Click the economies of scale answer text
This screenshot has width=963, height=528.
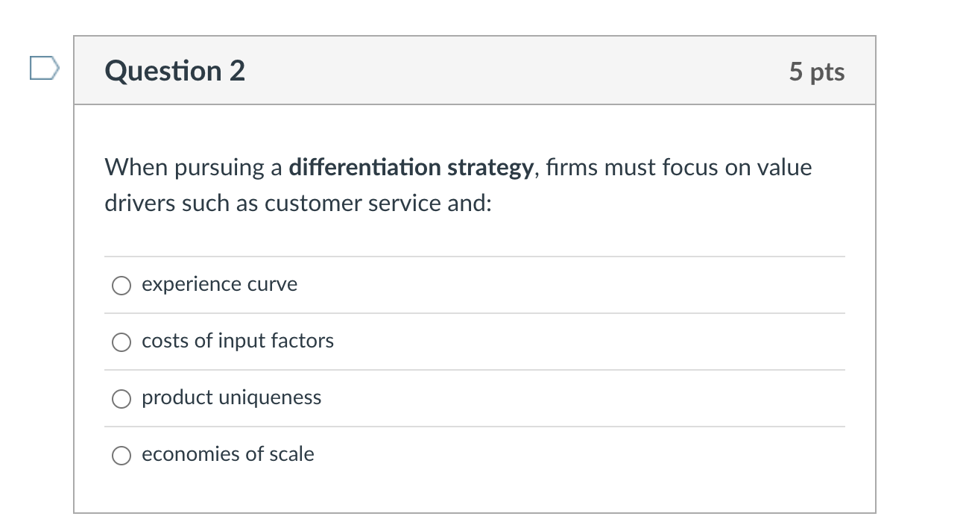[x=228, y=454]
